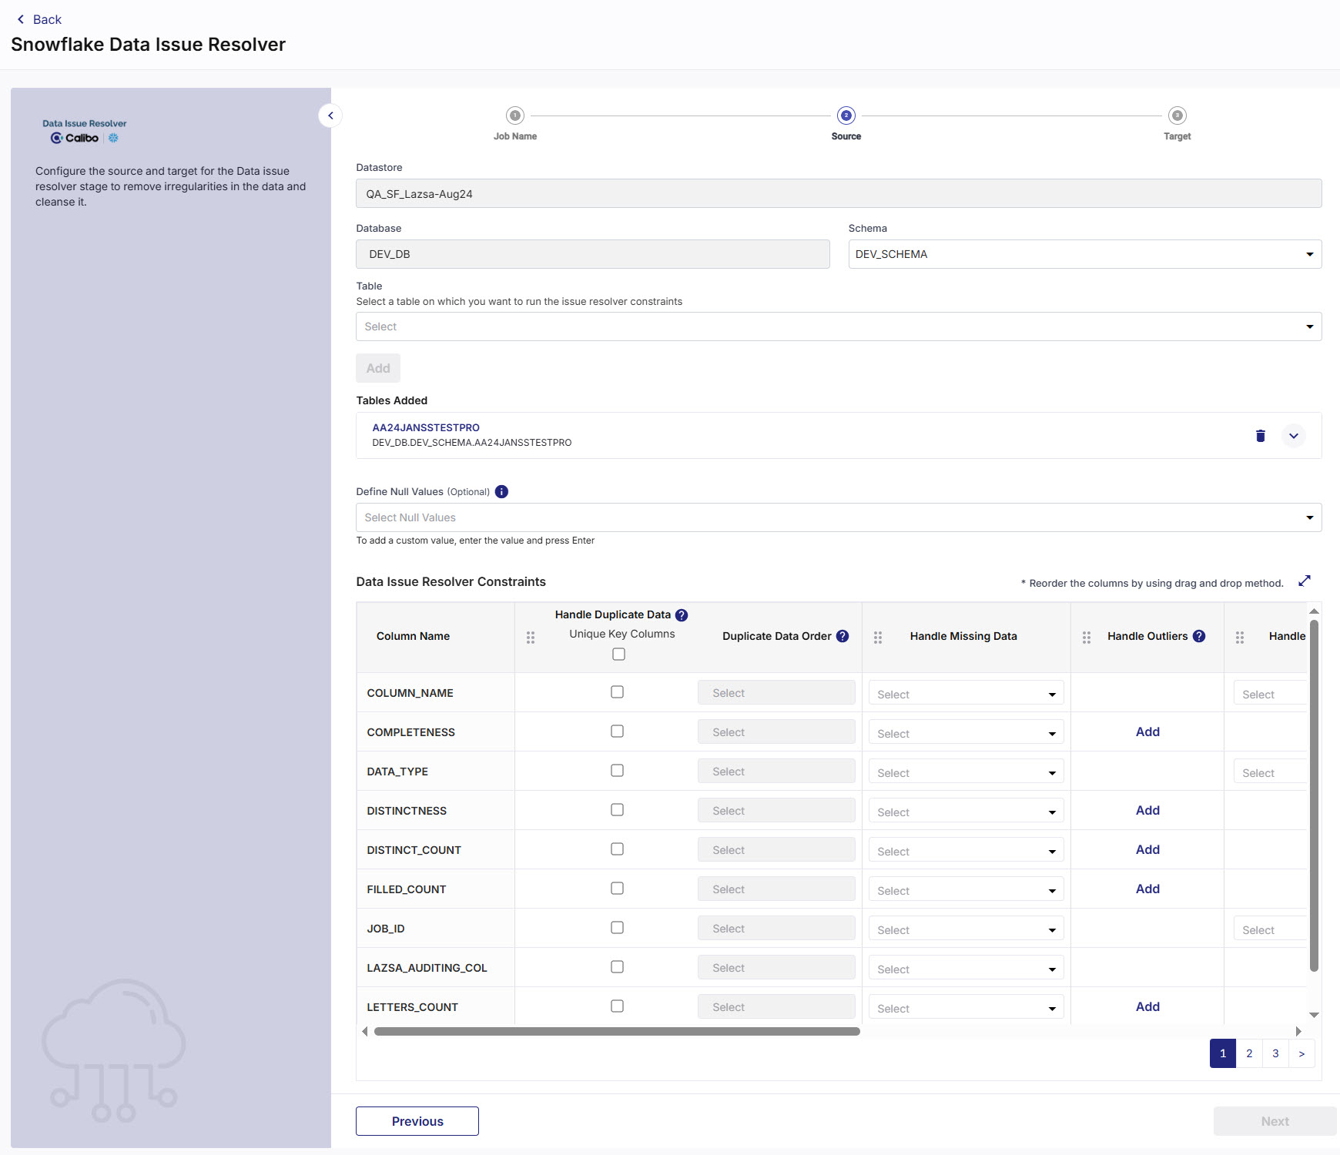
Task: Expand constraints table to full screen view
Action: coord(1305,581)
